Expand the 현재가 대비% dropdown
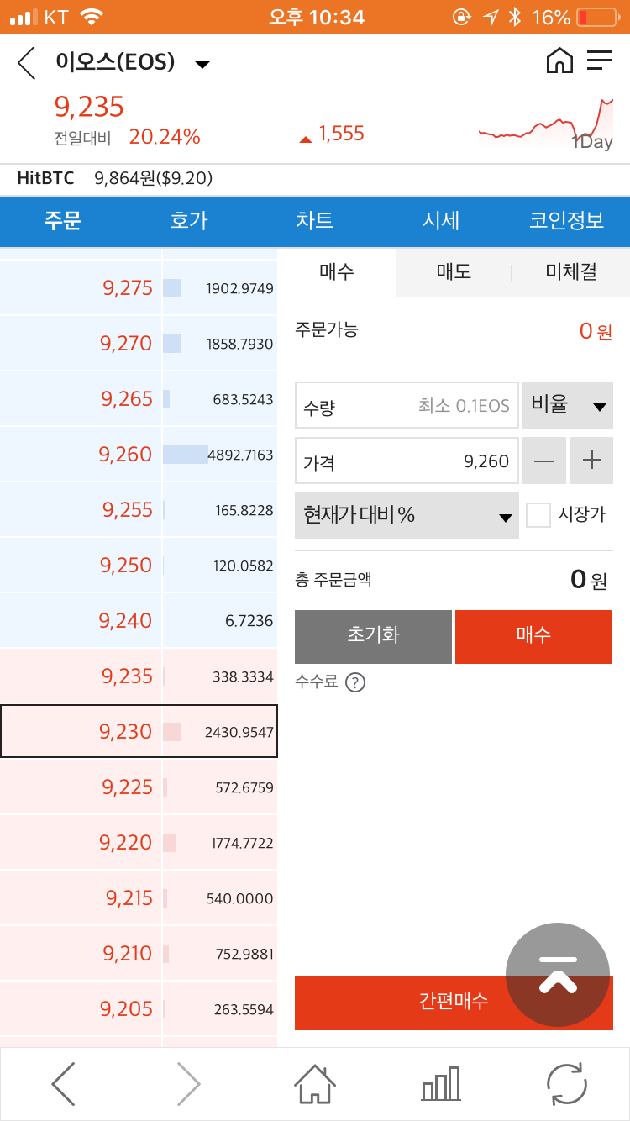Screen dimensions: 630x1121 [407, 515]
